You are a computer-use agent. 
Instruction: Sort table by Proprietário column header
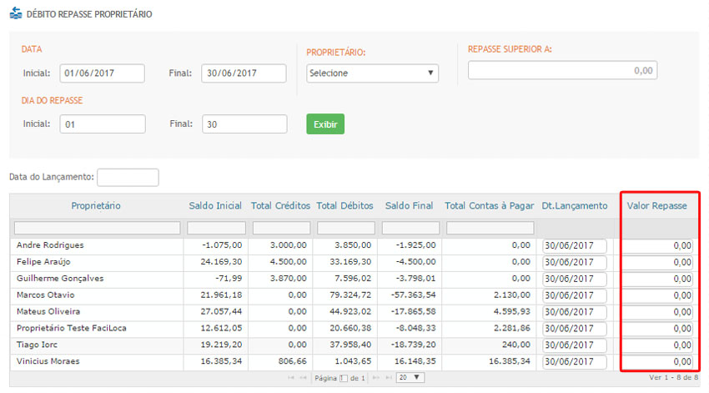point(96,205)
